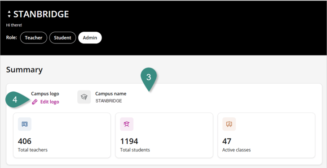Viewport: 327px width, 168px height.
Task: Click the 47 active classes count
Action: tap(227, 142)
